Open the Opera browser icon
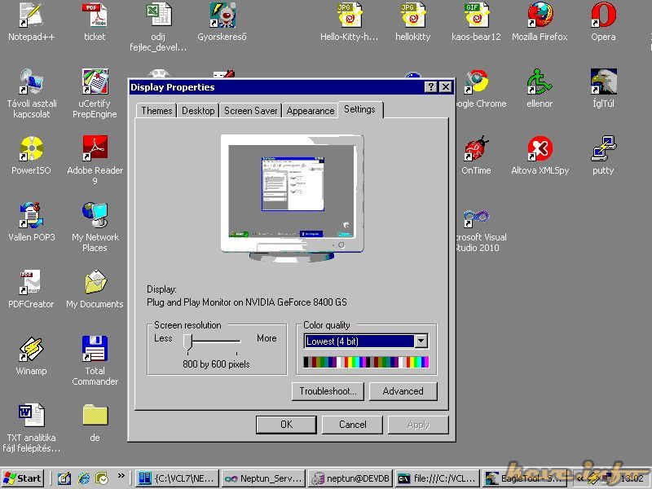 (603, 15)
